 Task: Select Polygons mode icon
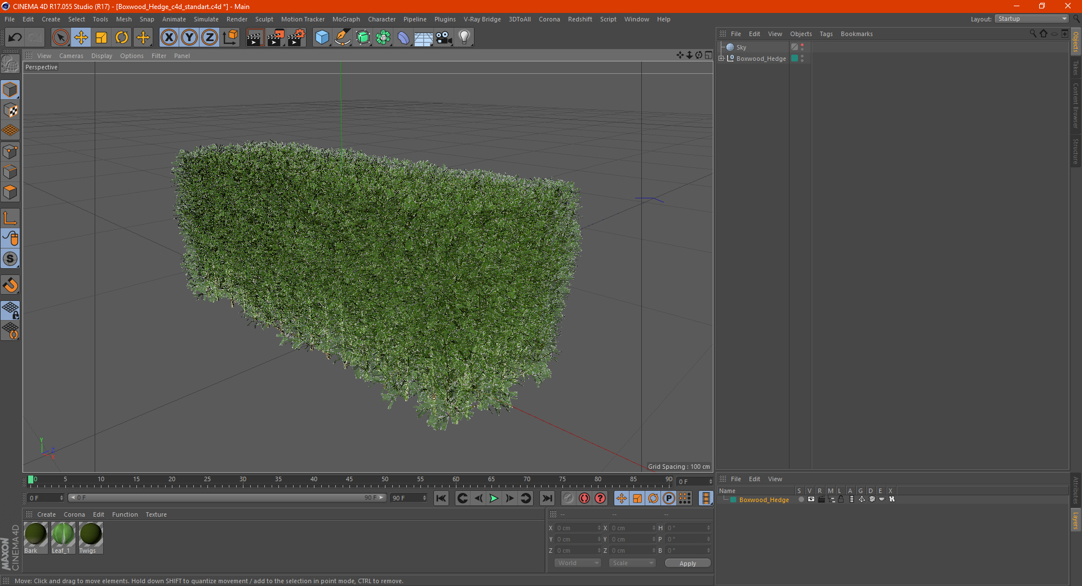pos(10,192)
